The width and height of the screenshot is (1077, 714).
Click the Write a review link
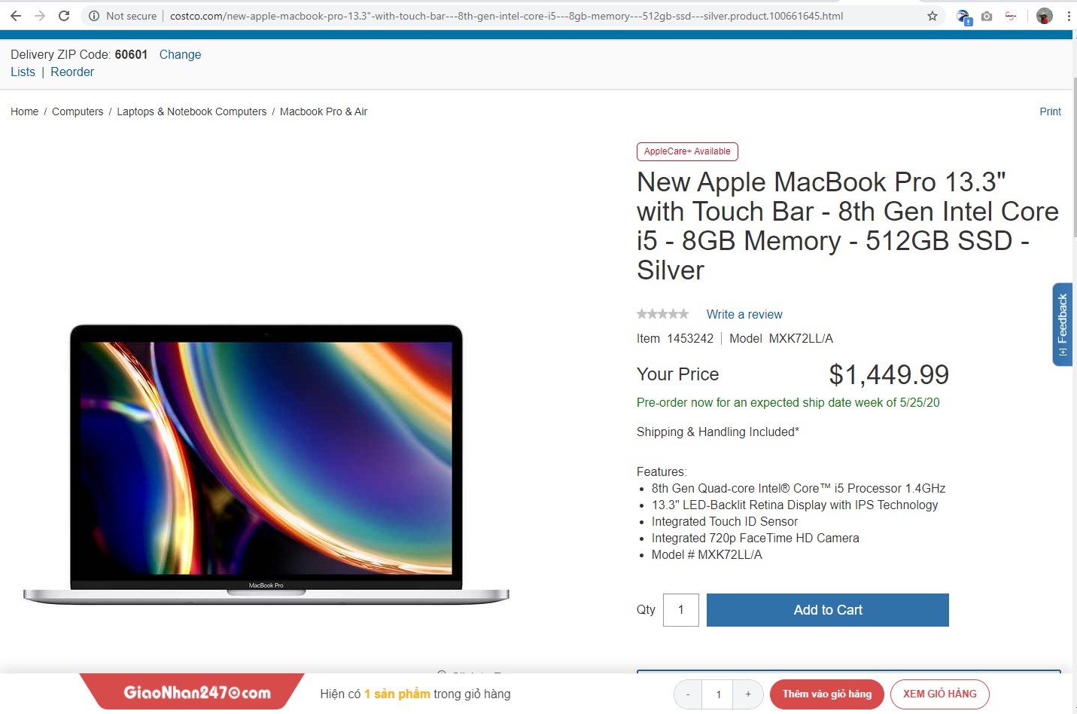pos(744,314)
